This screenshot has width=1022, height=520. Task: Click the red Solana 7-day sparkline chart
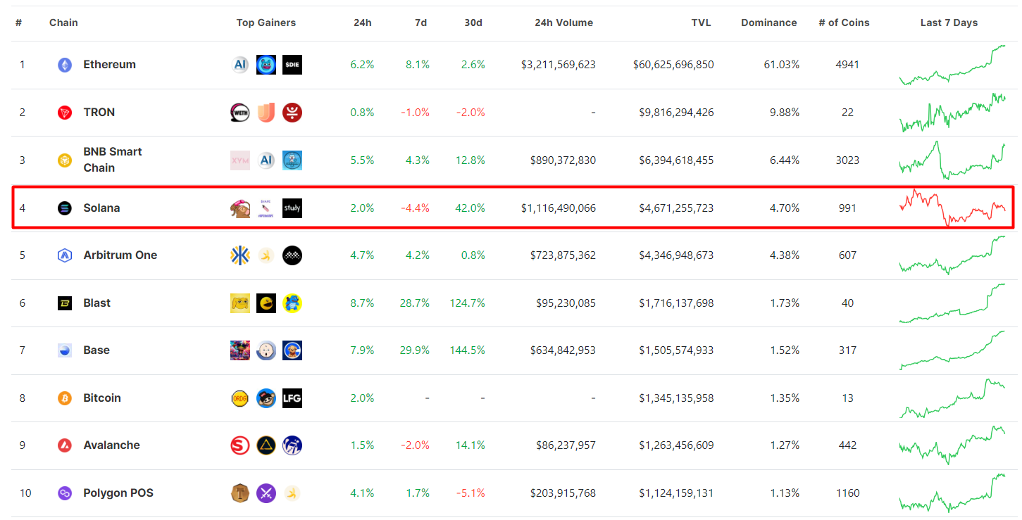click(x=952, y=207)
